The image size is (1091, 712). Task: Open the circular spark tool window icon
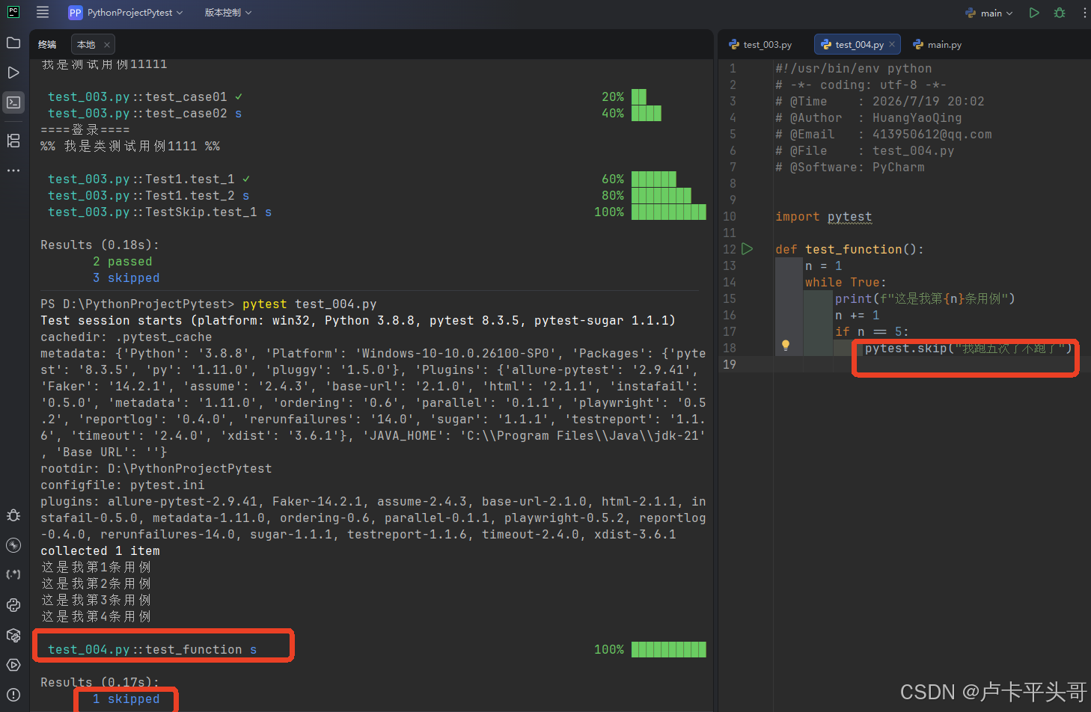13,545
